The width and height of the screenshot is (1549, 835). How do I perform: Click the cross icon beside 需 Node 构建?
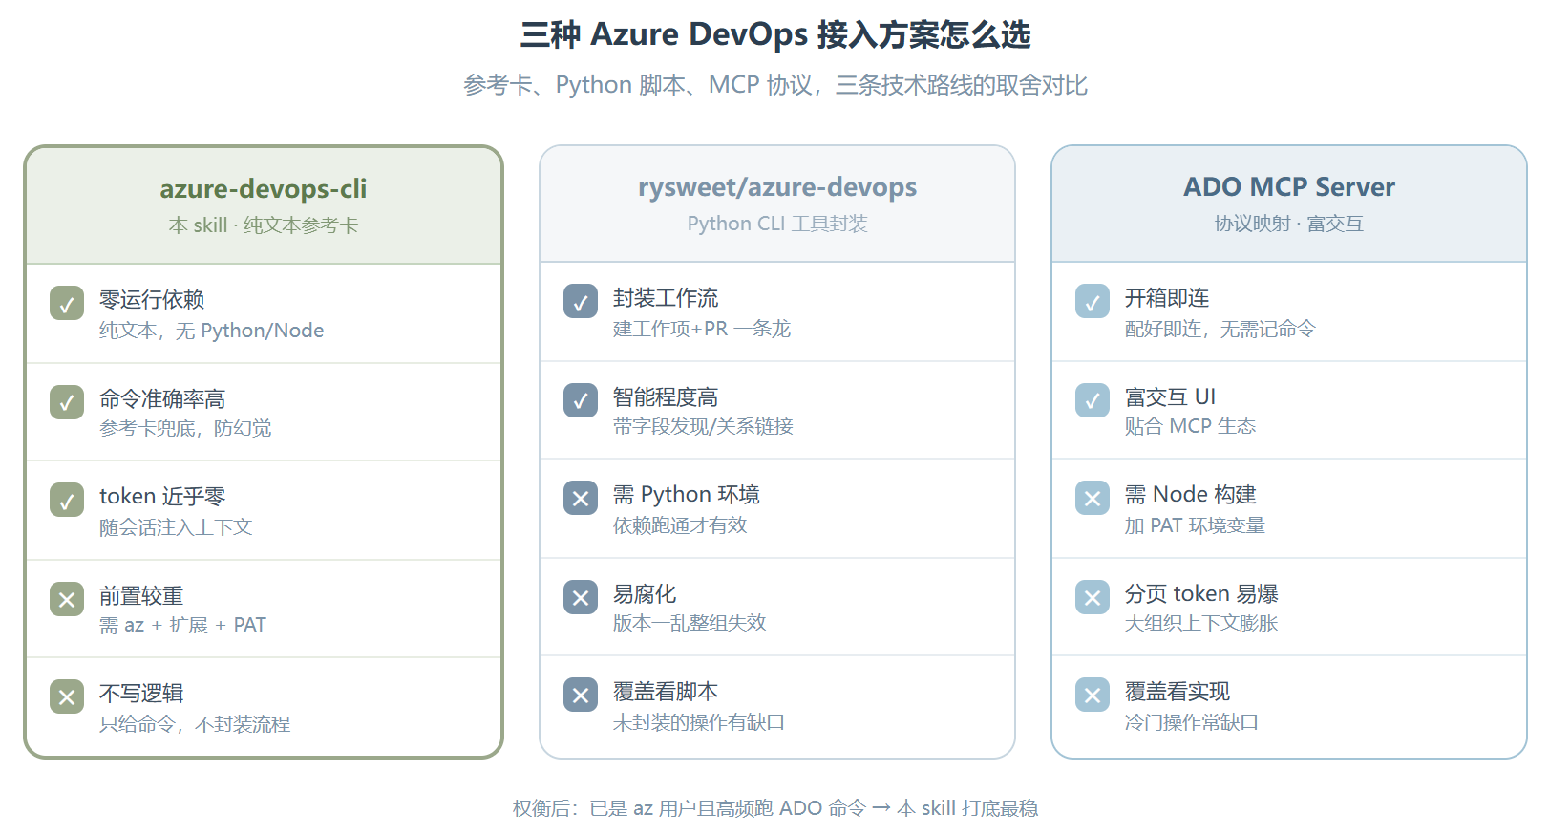1093,498
